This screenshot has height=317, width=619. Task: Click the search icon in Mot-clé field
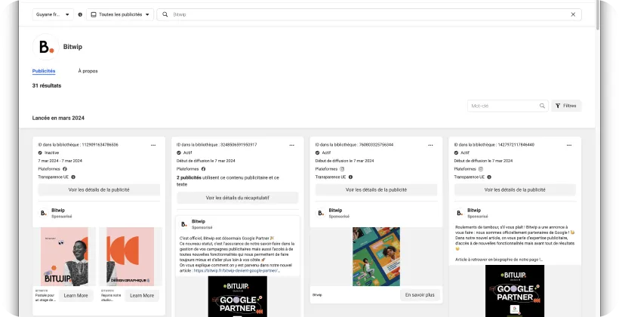click(x=542, y=106)
